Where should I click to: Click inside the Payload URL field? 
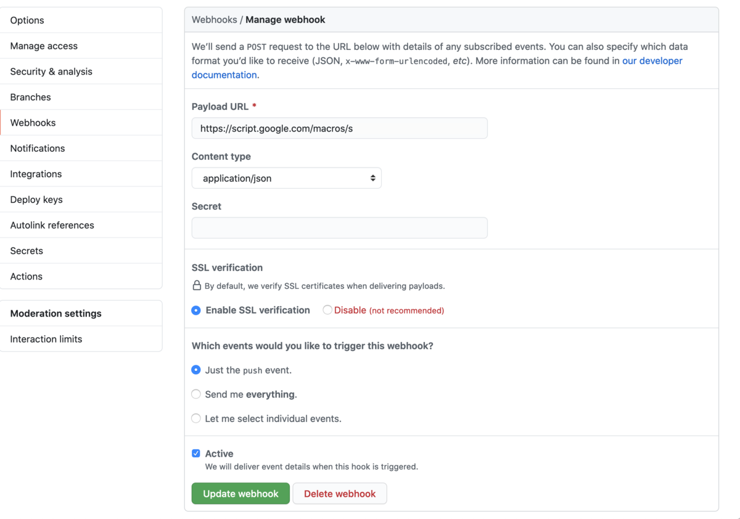[x=339, y=128]
